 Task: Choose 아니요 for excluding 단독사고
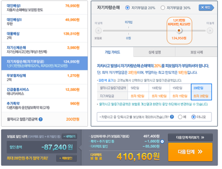pos(194,117)
